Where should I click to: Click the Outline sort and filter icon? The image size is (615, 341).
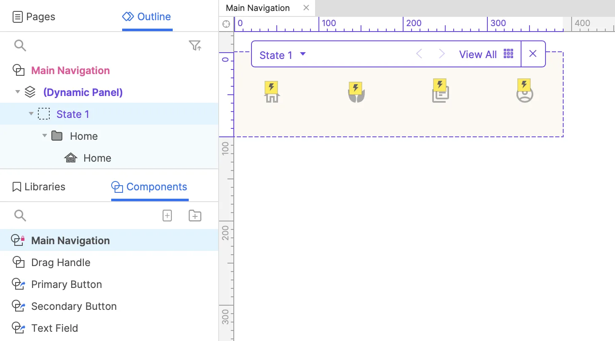coord(195,45)
